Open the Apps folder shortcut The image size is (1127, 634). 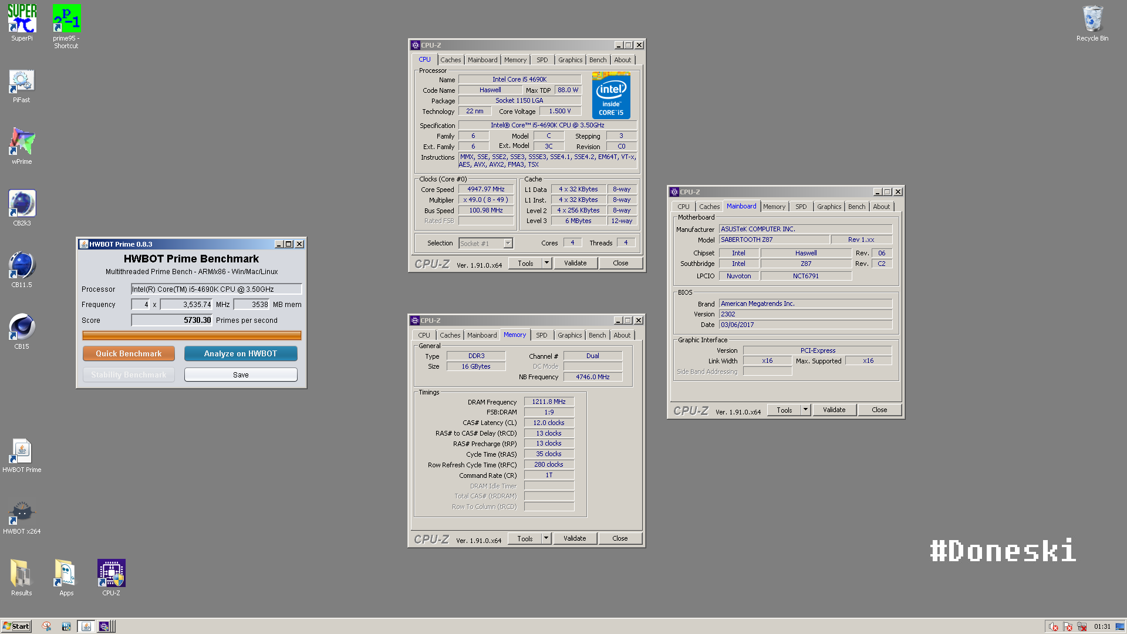click(x=66, y=578)
